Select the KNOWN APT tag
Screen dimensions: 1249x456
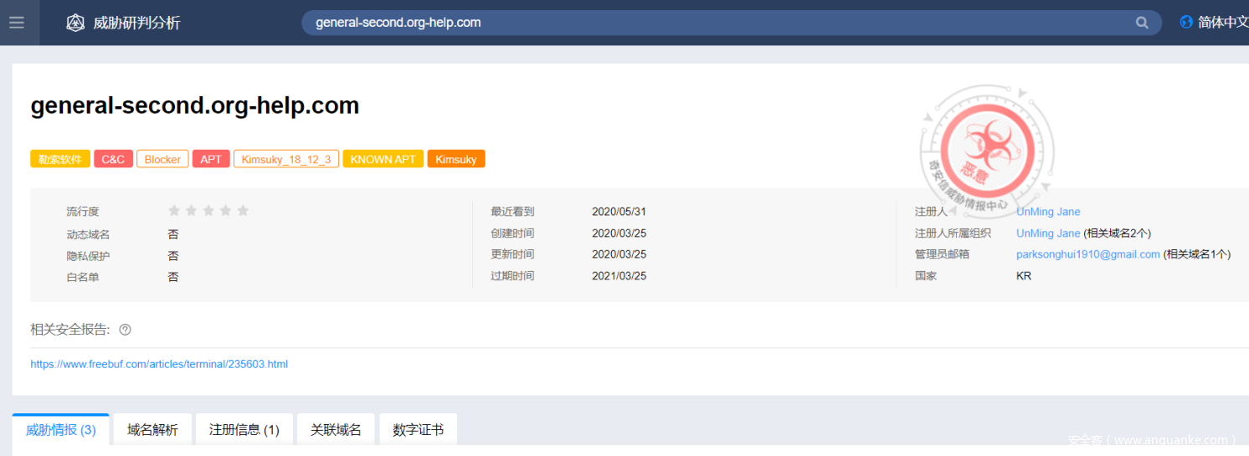[383, 159]
